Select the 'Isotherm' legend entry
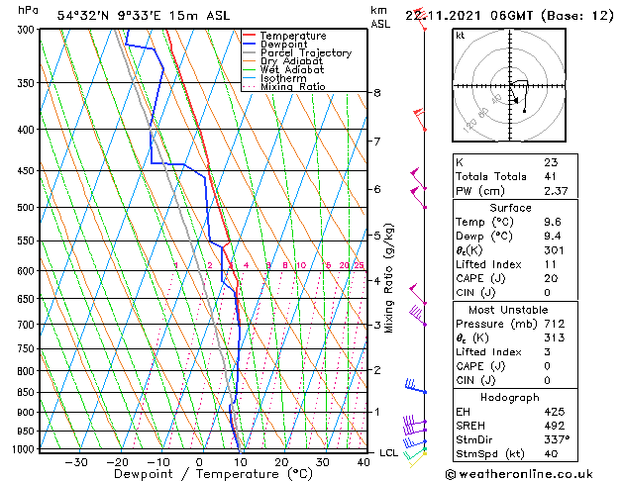The image size is (623, 481). 283,78
